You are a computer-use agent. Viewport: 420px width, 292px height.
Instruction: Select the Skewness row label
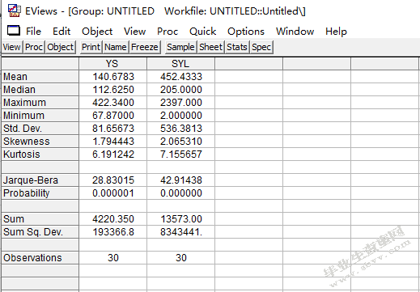point(40,142)
